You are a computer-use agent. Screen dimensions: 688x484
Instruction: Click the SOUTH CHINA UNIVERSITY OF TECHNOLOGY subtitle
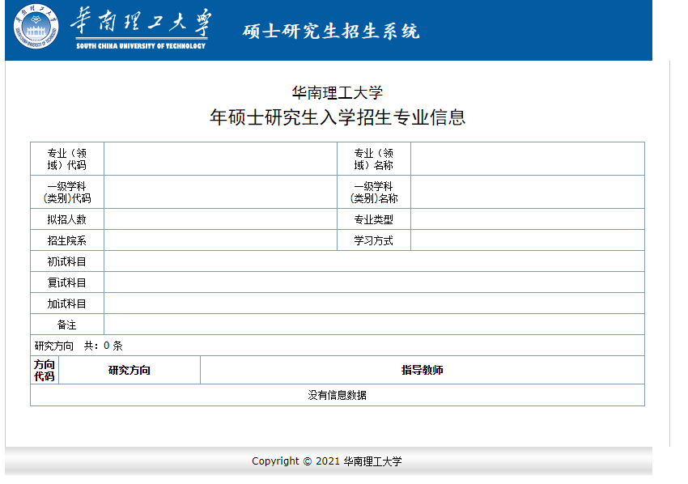click(x=141, y=45)
